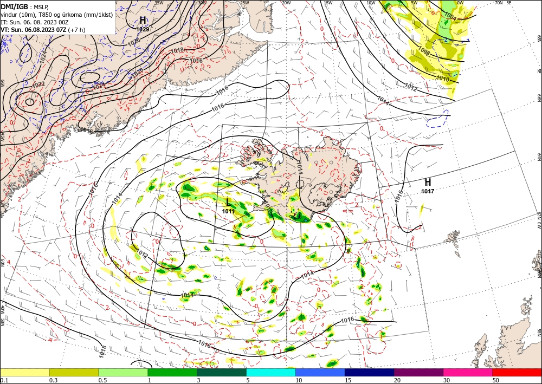This screenshot has height=384, width=542.
Task: Click the legend value 15
Action: [348, 380]
